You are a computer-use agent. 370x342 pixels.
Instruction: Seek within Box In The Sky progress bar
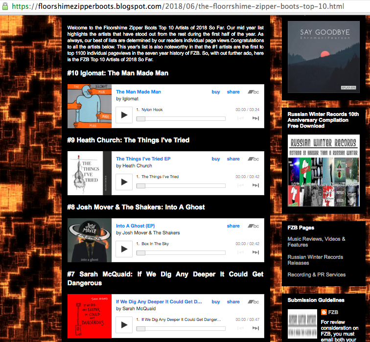(x=181, y=252)
